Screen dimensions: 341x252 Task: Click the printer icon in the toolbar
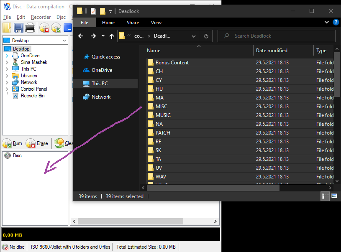(x=30, y=28)
